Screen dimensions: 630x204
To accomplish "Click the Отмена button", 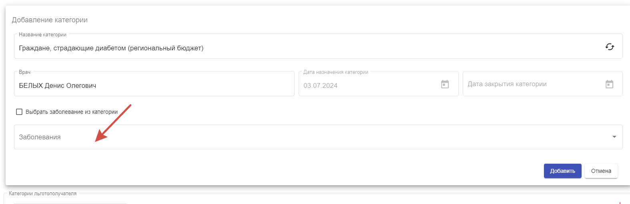I will (601, 171).
